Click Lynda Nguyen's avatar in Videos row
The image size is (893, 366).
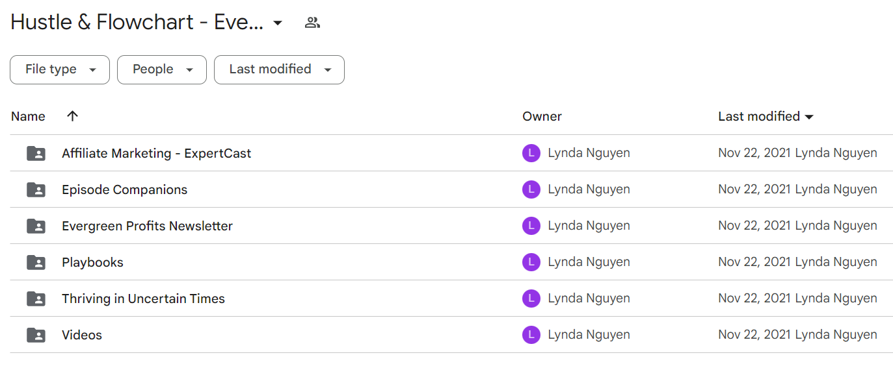click(531, 335)
